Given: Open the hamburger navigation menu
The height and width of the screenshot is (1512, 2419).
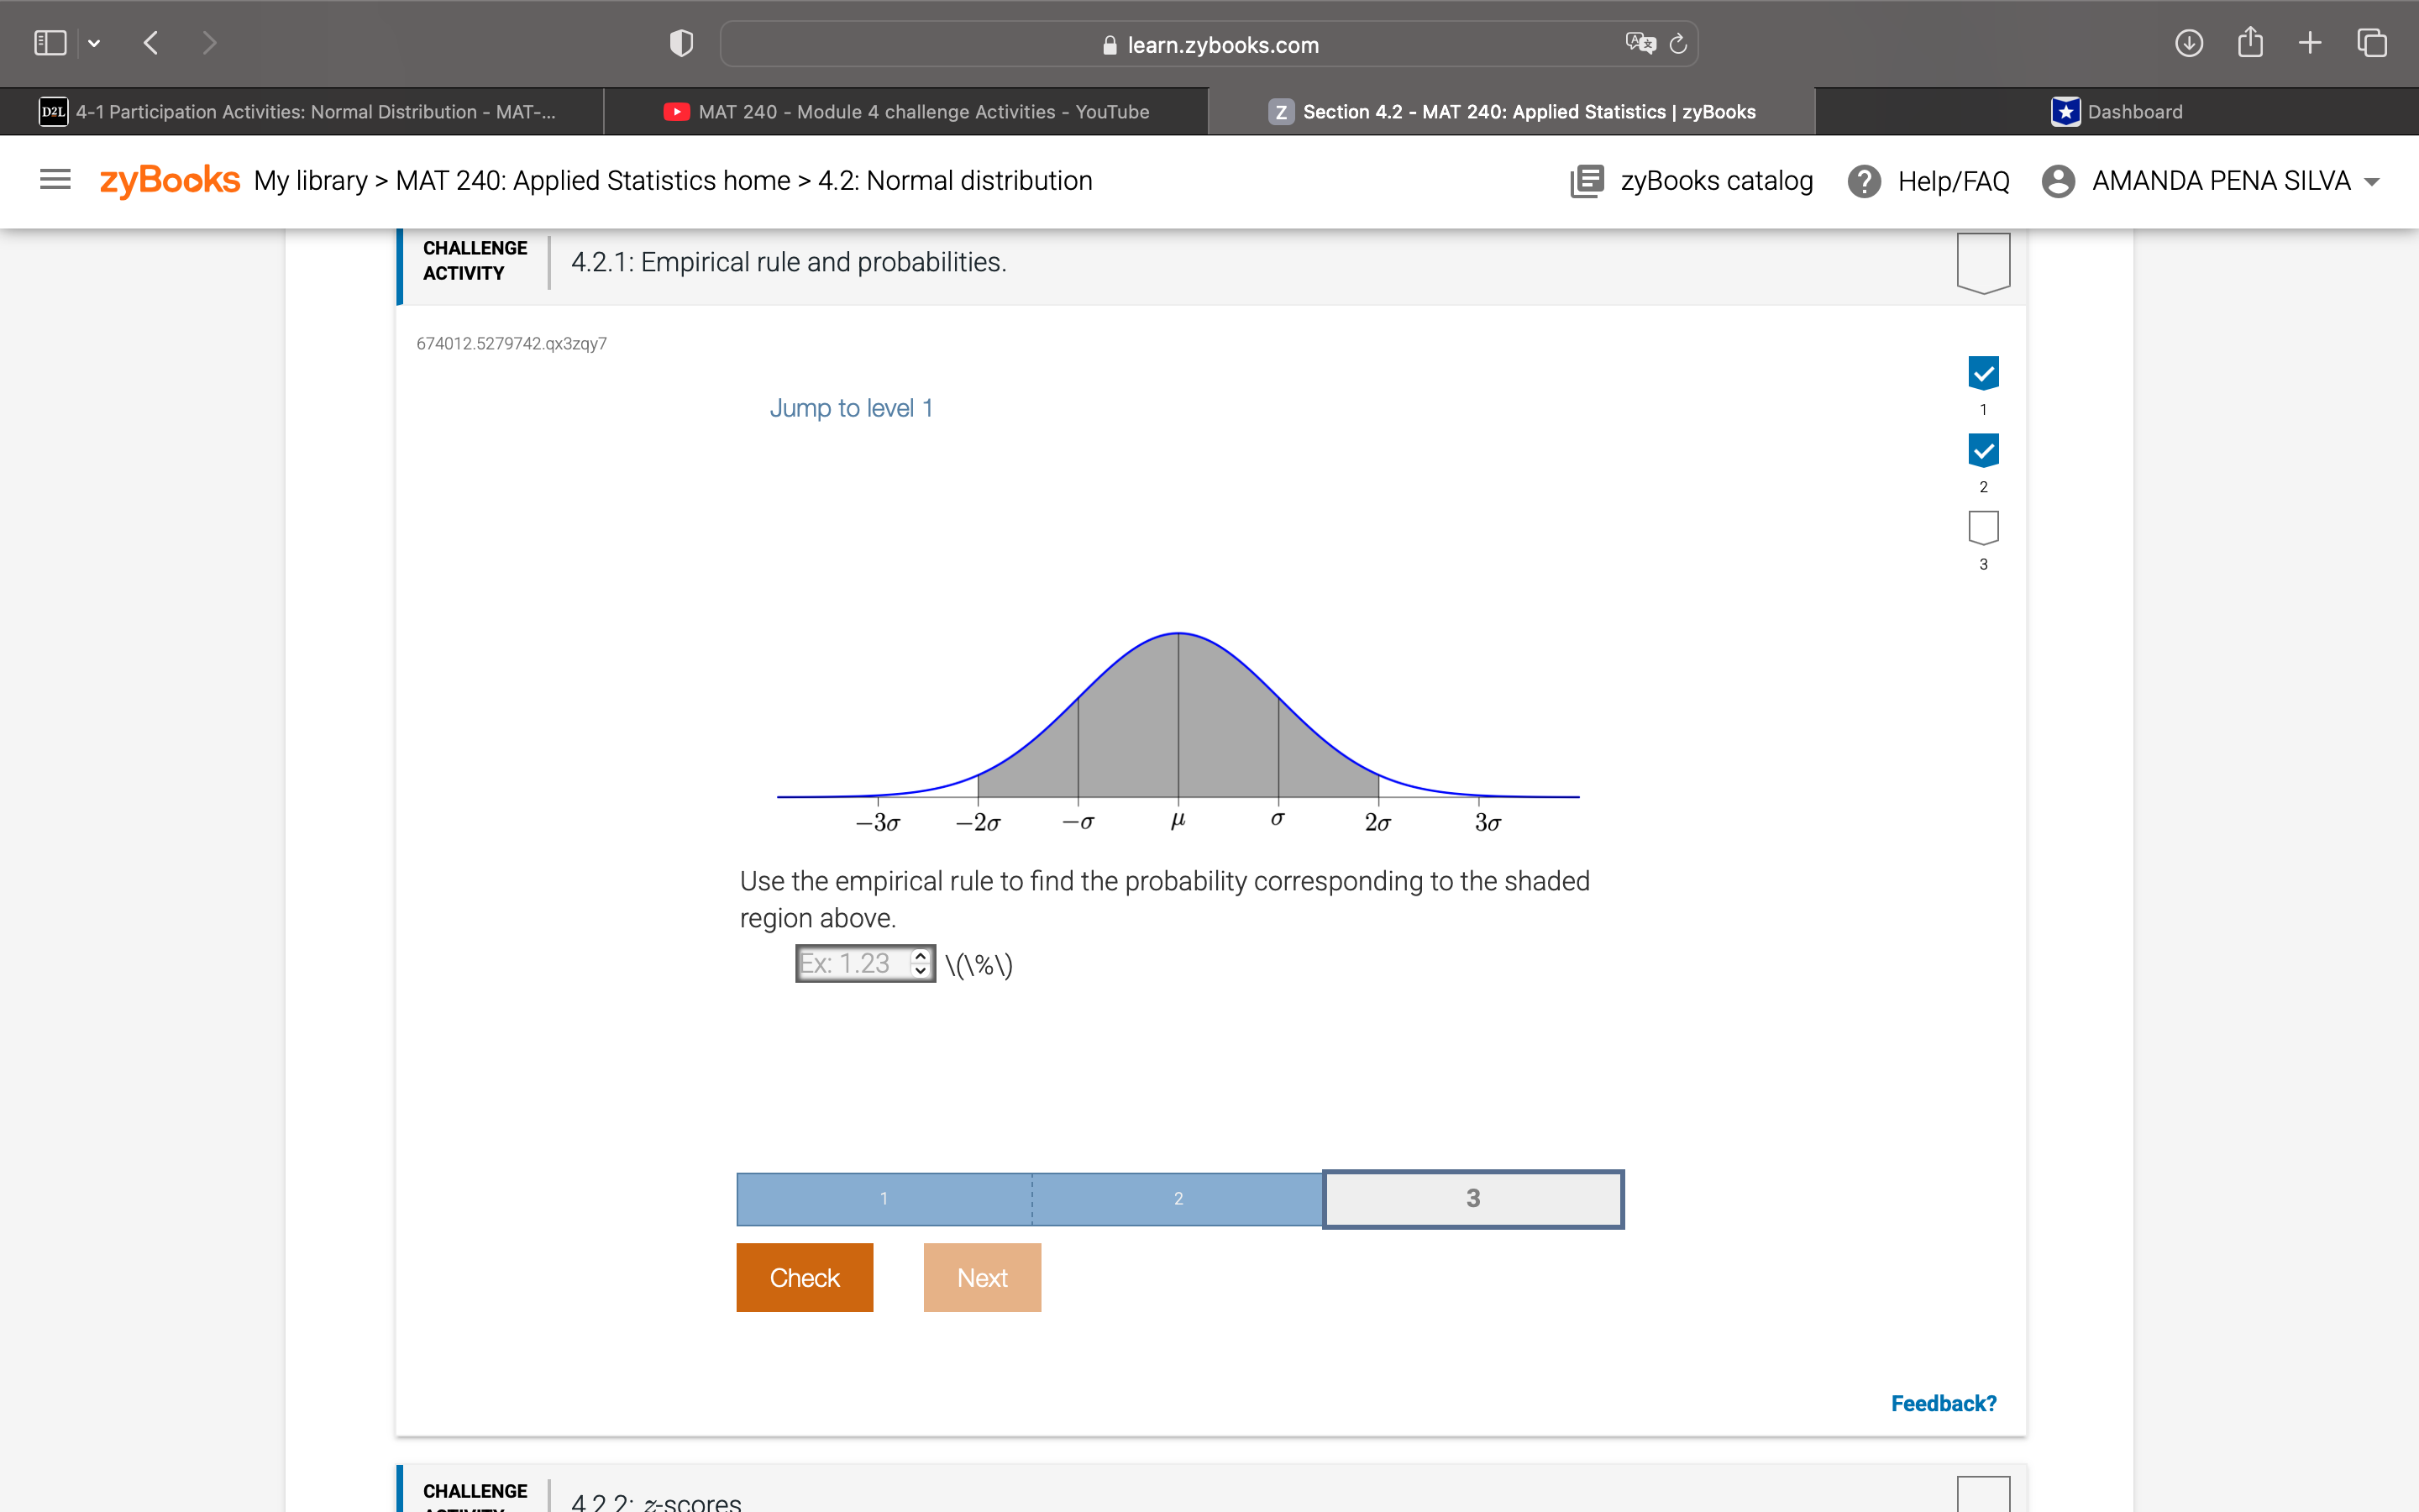Looking at the screenshot, I should click(x=55, y=179).
